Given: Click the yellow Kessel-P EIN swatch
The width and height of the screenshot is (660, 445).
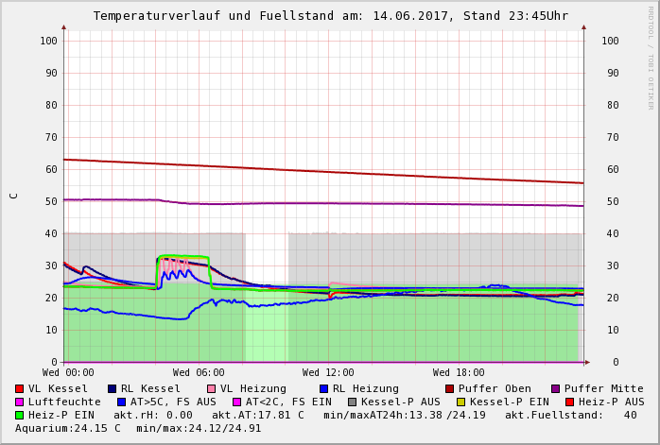Looking at the screenshot, I should (462, 402).
